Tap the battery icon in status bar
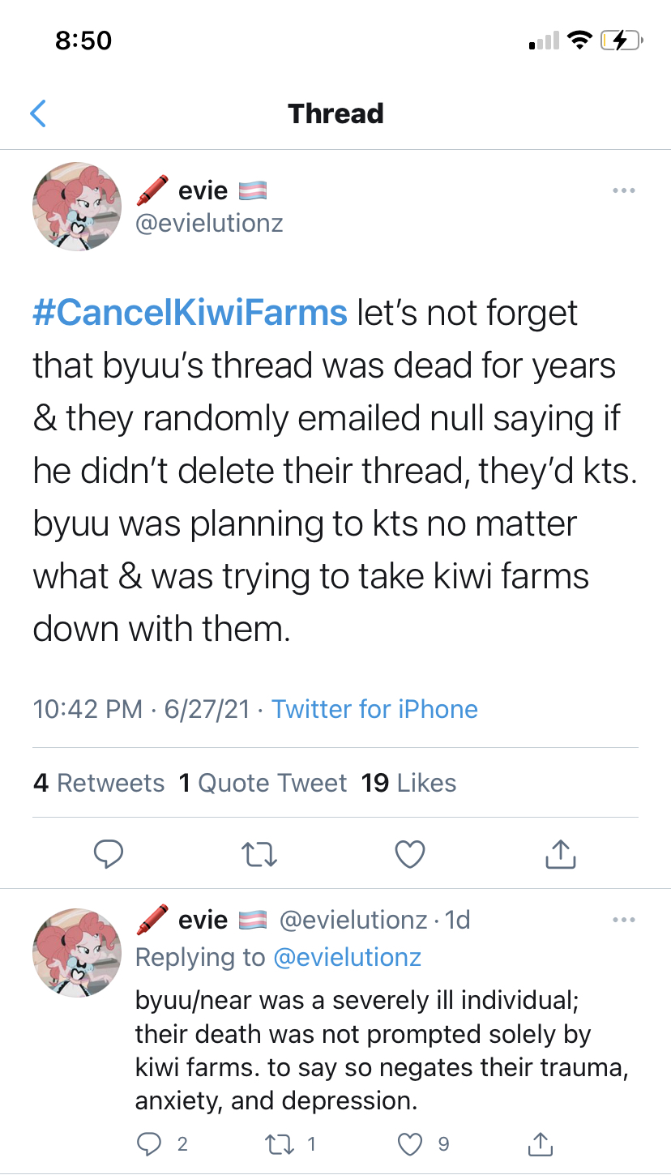 click(622, 40)
